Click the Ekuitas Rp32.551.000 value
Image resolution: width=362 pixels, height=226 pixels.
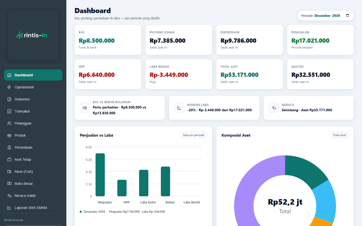[x=311, y=75]
